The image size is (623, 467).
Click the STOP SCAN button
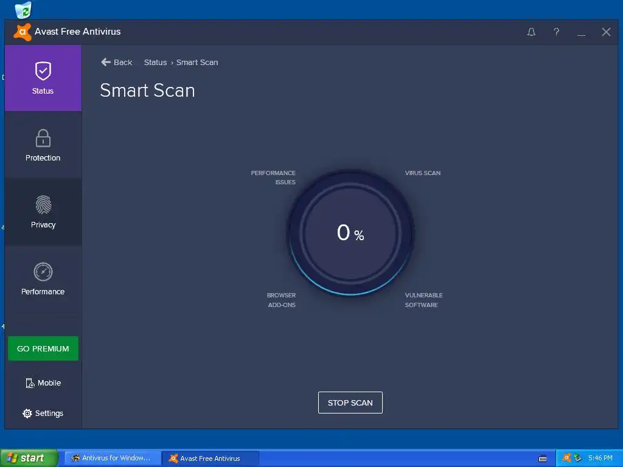click(350, 403)
